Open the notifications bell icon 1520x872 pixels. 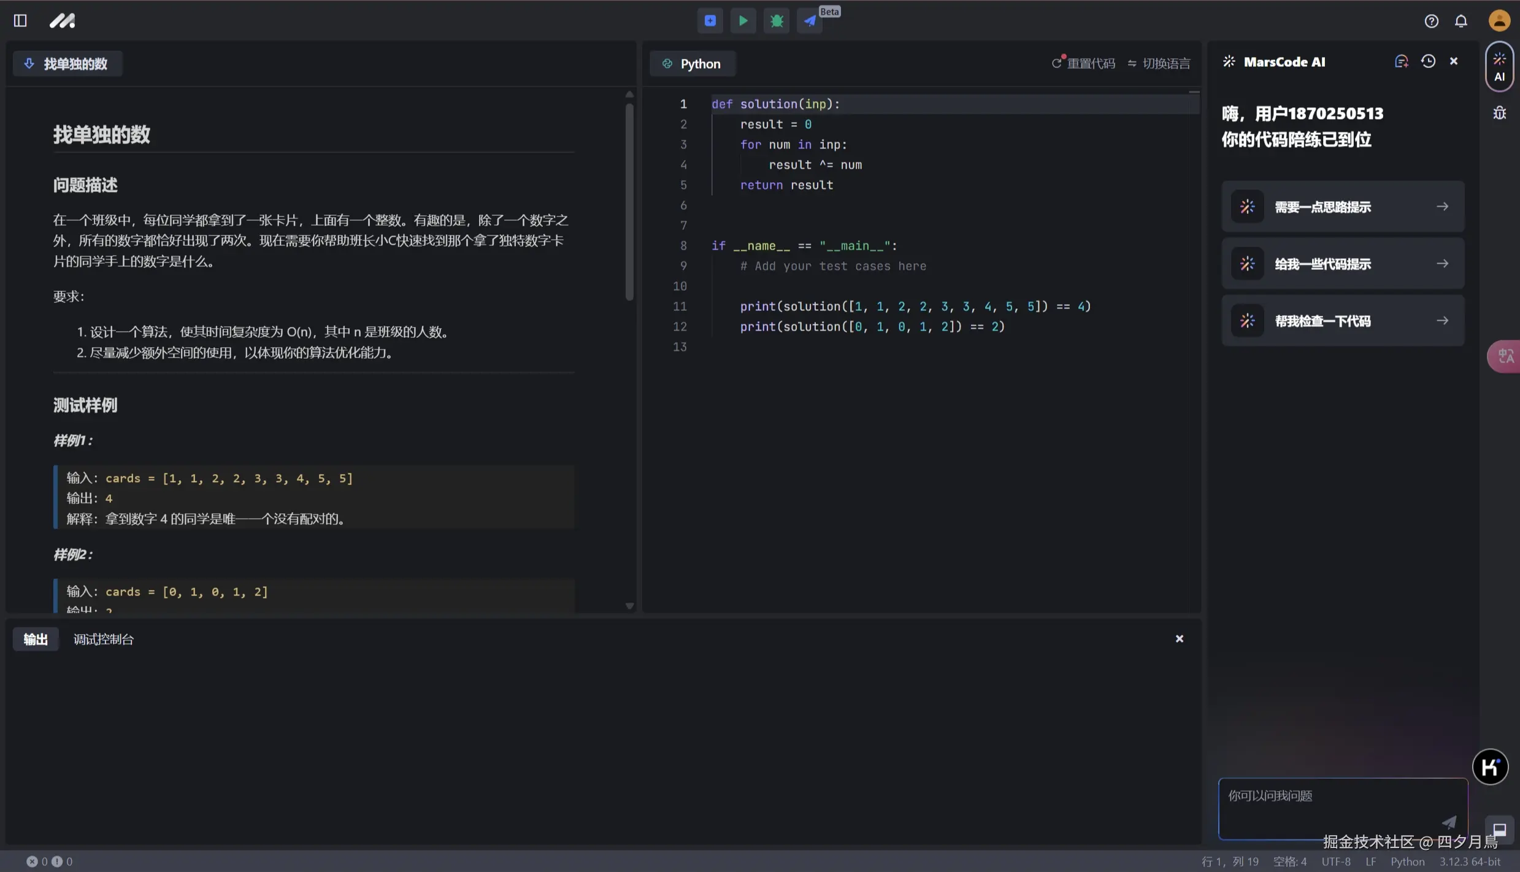(1461, 21)
